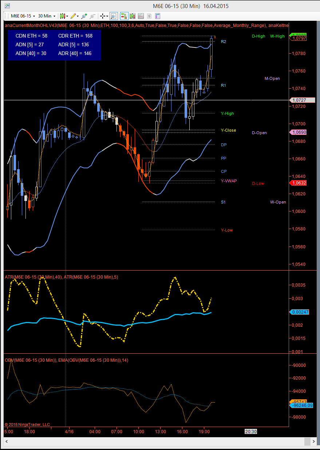Expand the chart style dropdown arrow
Screen dimensions: 320x450
click(67, 16)
